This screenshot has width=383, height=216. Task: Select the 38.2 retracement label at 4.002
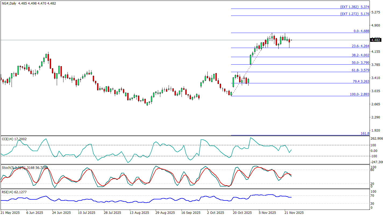point(360,55)
